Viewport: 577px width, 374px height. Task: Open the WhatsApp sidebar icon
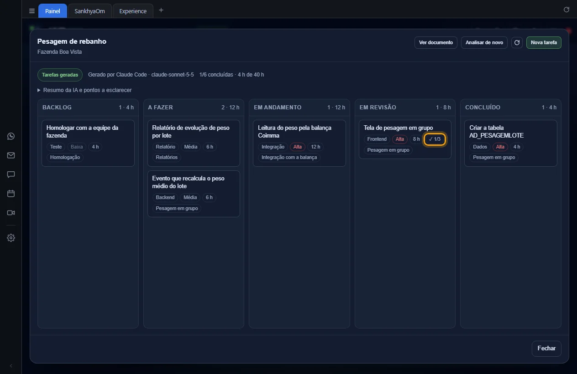(11, 136)
